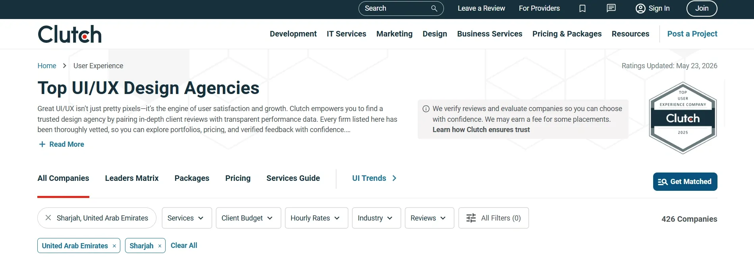Open the Marketing menu
This screenshot has width=754, height=259.
pos(394,34)
